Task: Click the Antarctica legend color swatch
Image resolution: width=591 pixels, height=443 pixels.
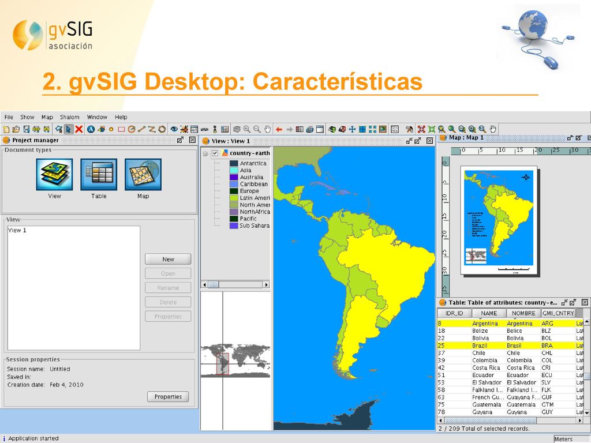Action: click(x=234, y=163)
